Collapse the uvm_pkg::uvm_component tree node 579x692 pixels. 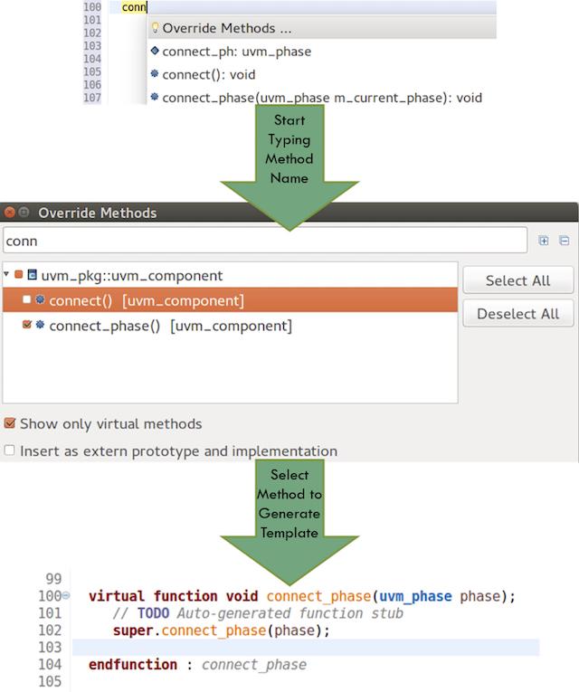click(x=6, y=274)
